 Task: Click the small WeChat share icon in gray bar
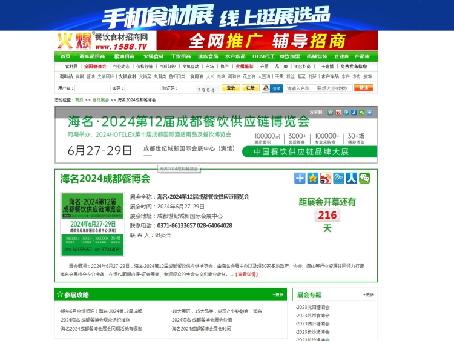click(361, 113)
